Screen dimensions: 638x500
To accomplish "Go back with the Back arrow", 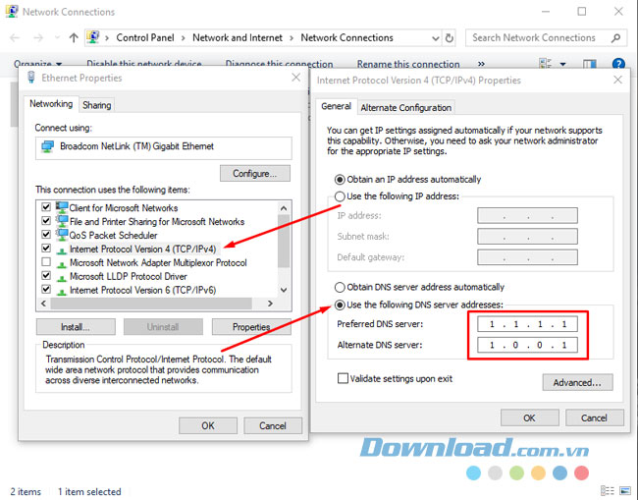I will [15, 38].
